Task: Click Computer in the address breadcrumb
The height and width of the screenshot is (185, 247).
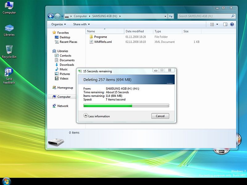Action: (80, 16)
